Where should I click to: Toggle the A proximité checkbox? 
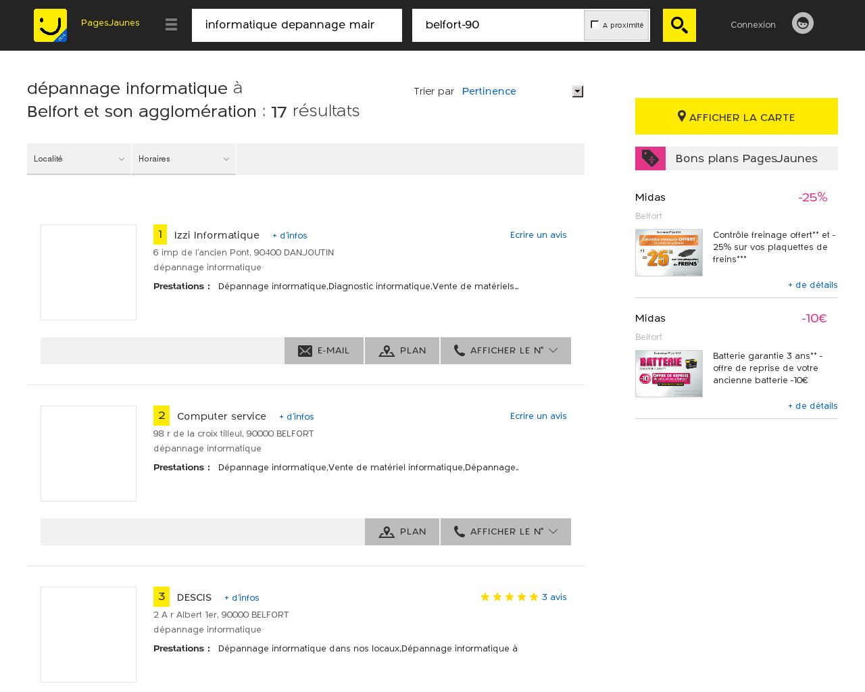point(595,24)
